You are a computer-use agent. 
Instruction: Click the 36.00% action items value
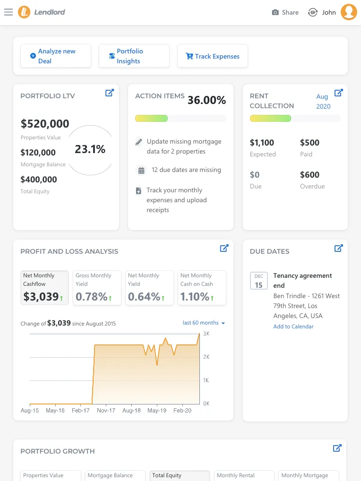[206, 100]
